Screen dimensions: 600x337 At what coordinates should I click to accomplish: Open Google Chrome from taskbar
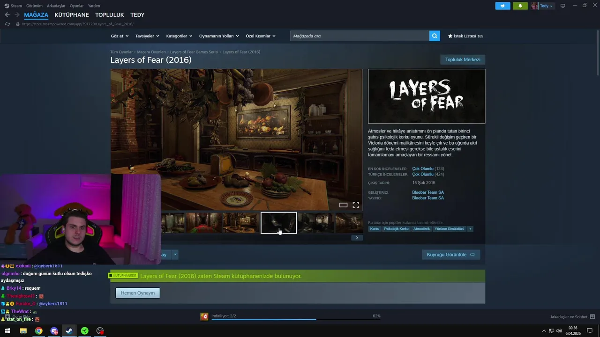[x=38, y=331]
